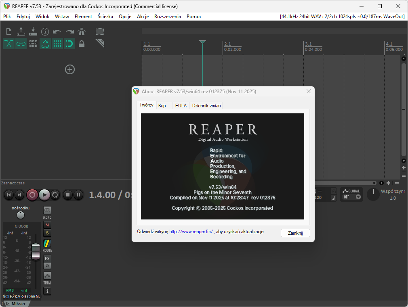Image resolution: width=408 pixels, height=307 pixels.
Task: Open master track FX chain
Action: click(47, 259)
